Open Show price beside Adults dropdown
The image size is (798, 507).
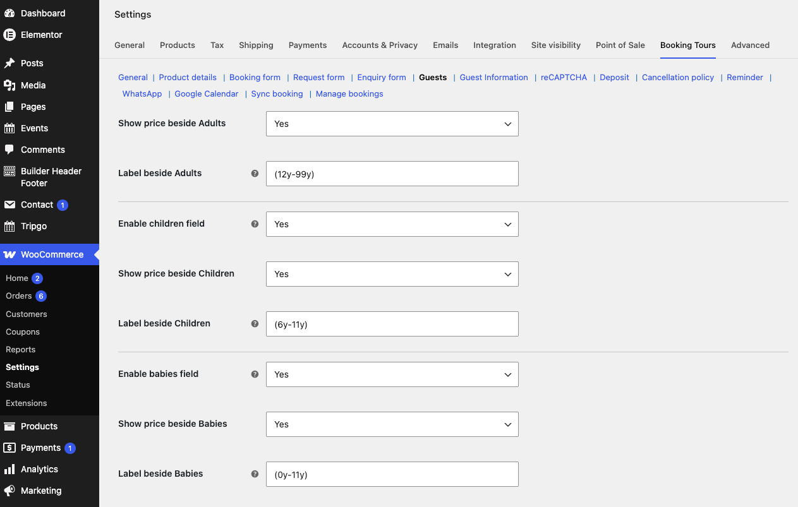(392, 124)
